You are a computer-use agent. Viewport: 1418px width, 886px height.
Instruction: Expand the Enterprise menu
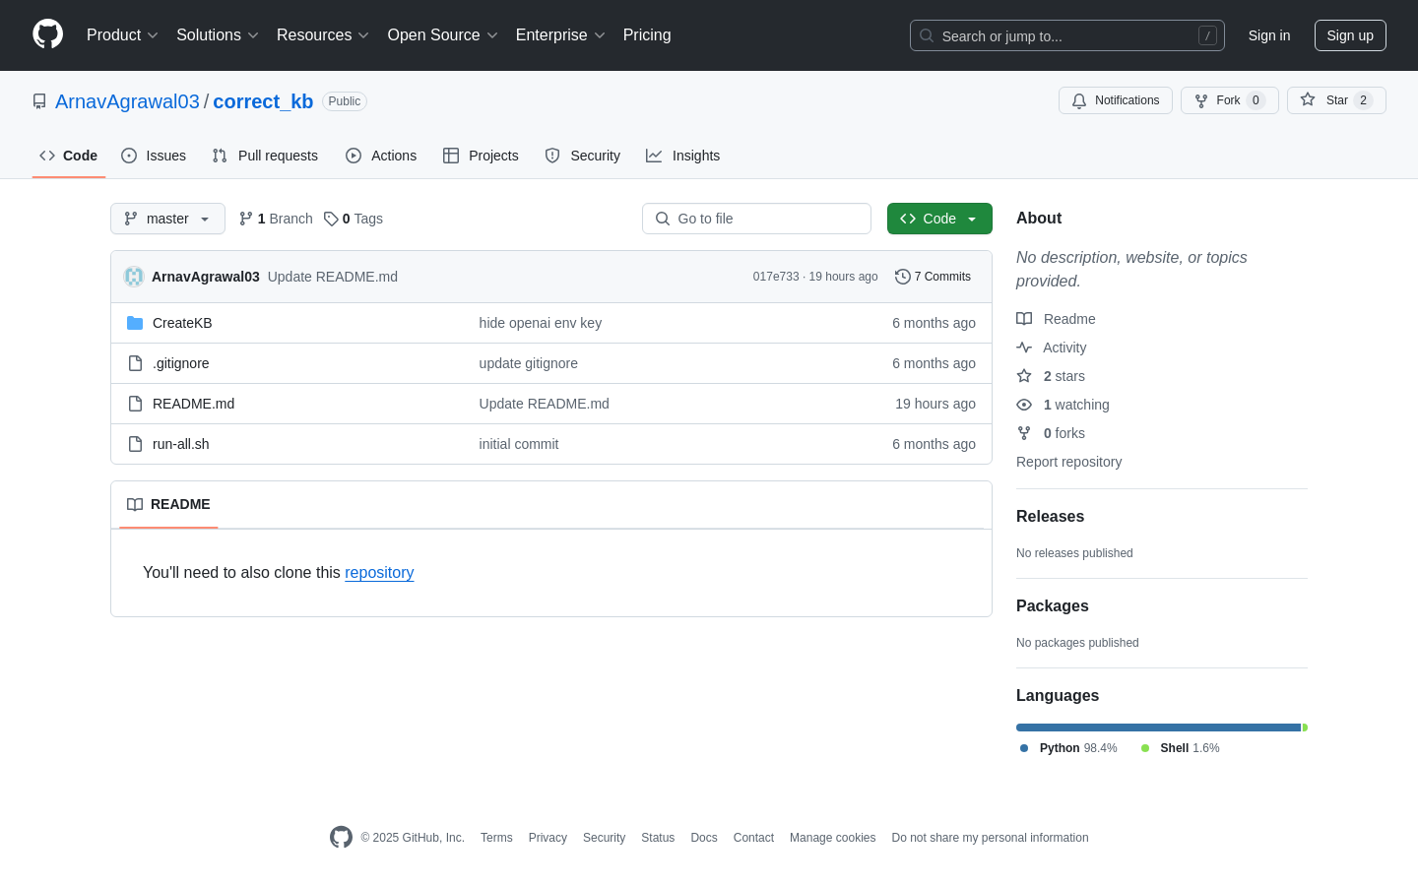pyautogui.click(x=560, y=35)
